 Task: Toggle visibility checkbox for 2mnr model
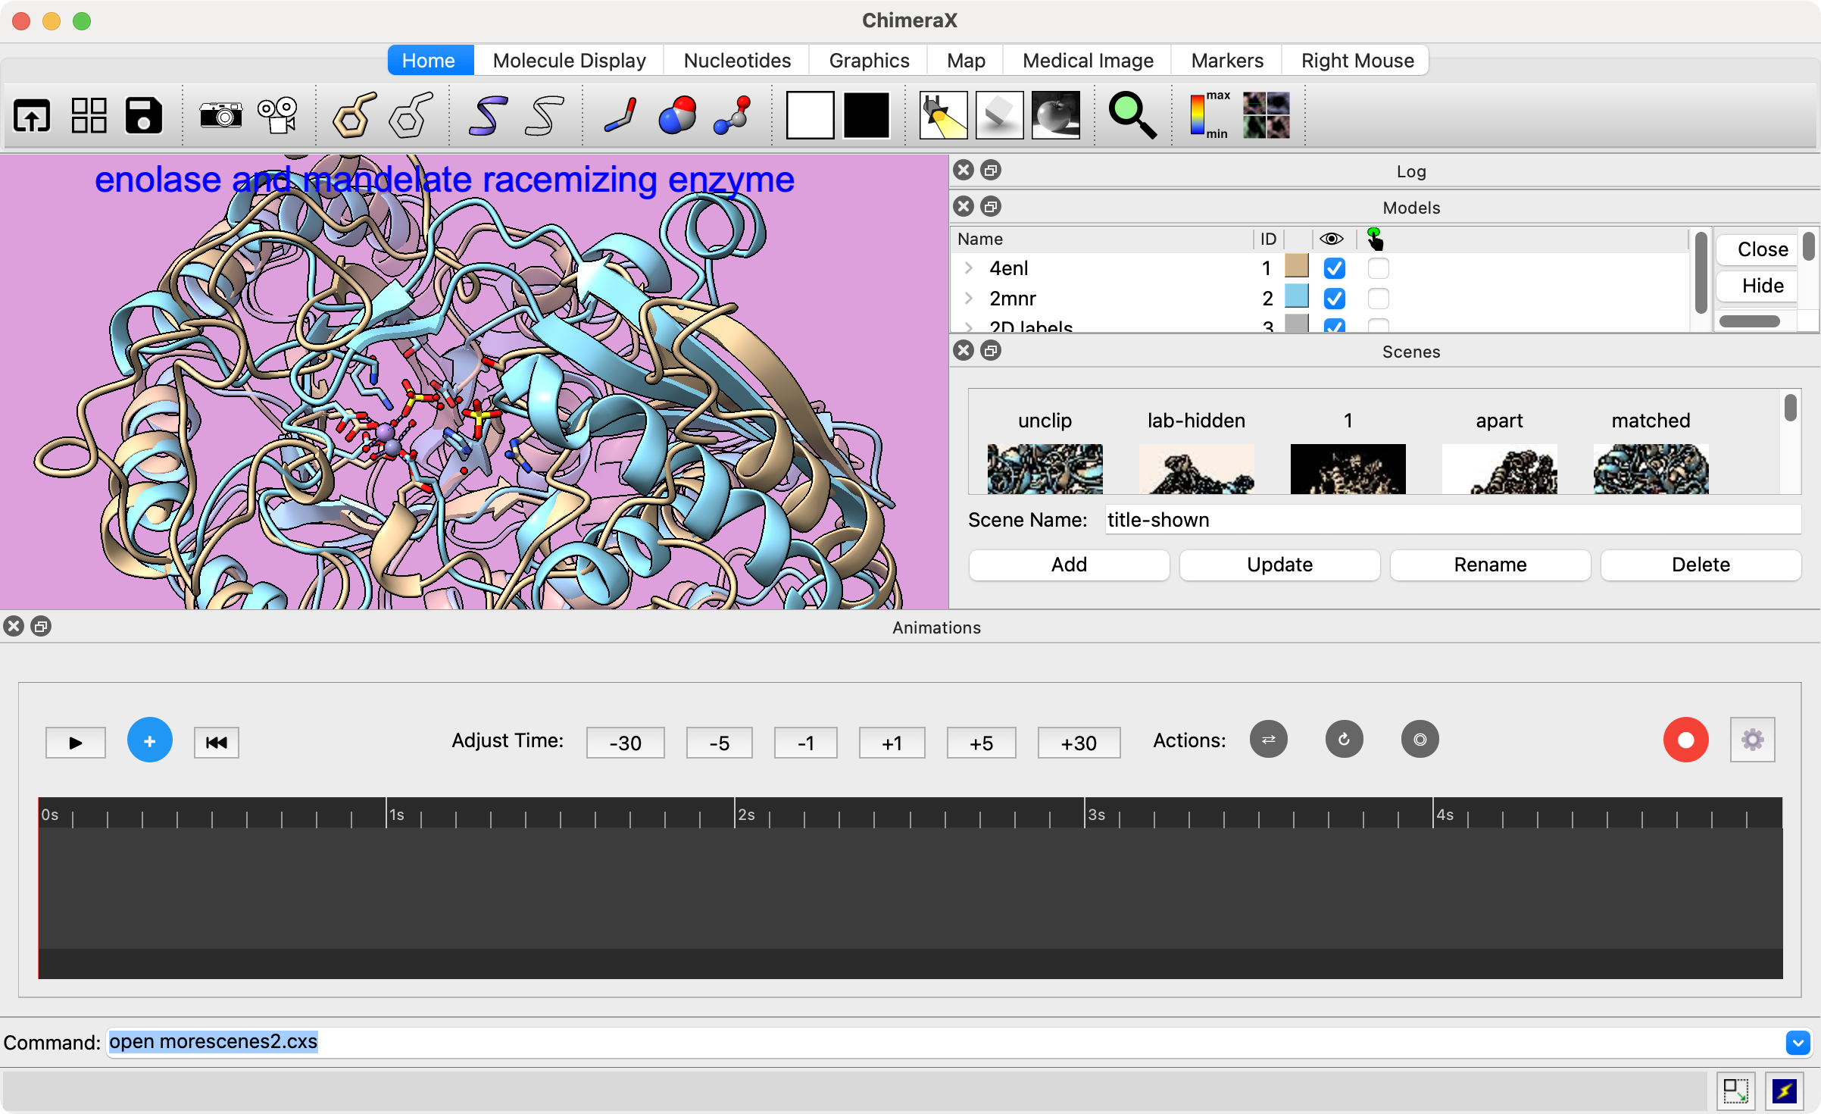pos(1334,299)
